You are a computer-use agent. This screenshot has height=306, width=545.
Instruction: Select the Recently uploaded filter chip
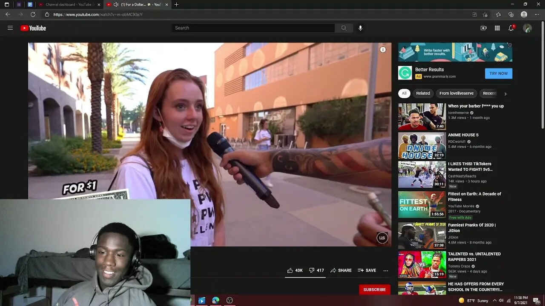(x=489, y=93)
